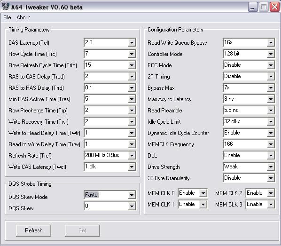Open the About menu
The height and width of the screenshot is (246, 281).
(x=23, y=17)
